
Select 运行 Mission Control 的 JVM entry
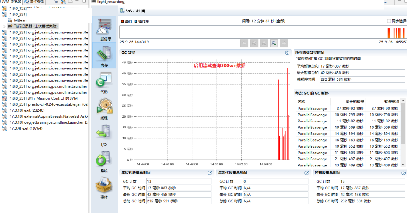coord(43,98)
